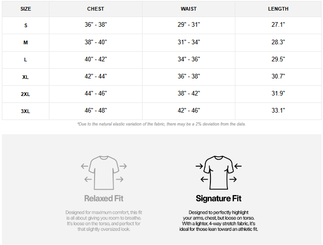Select the M size row label

click(26, 42)
